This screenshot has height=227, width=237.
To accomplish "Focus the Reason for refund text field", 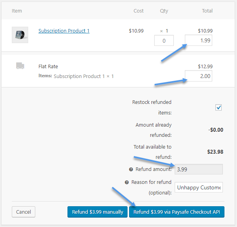I will point(199,187).
